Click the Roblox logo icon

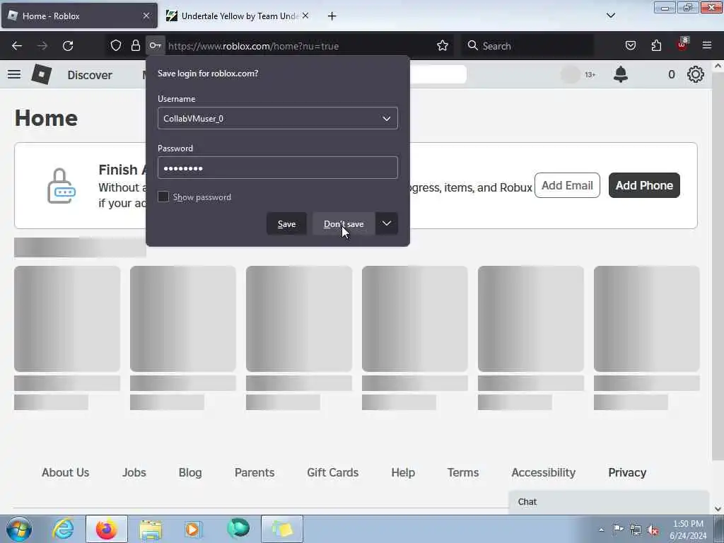click(41, 74)
